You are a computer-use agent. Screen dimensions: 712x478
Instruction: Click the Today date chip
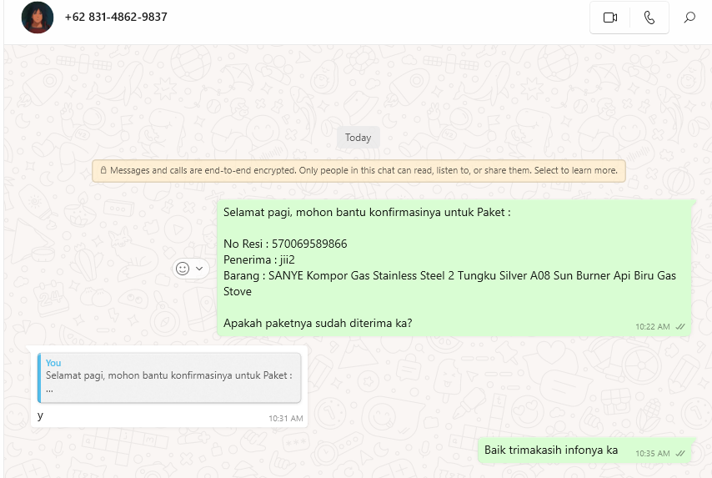358,137
